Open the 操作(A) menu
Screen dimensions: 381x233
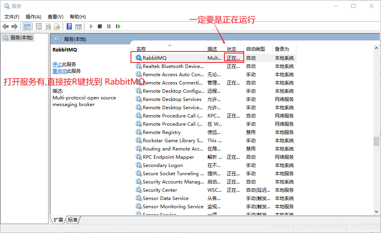(33, 17)
